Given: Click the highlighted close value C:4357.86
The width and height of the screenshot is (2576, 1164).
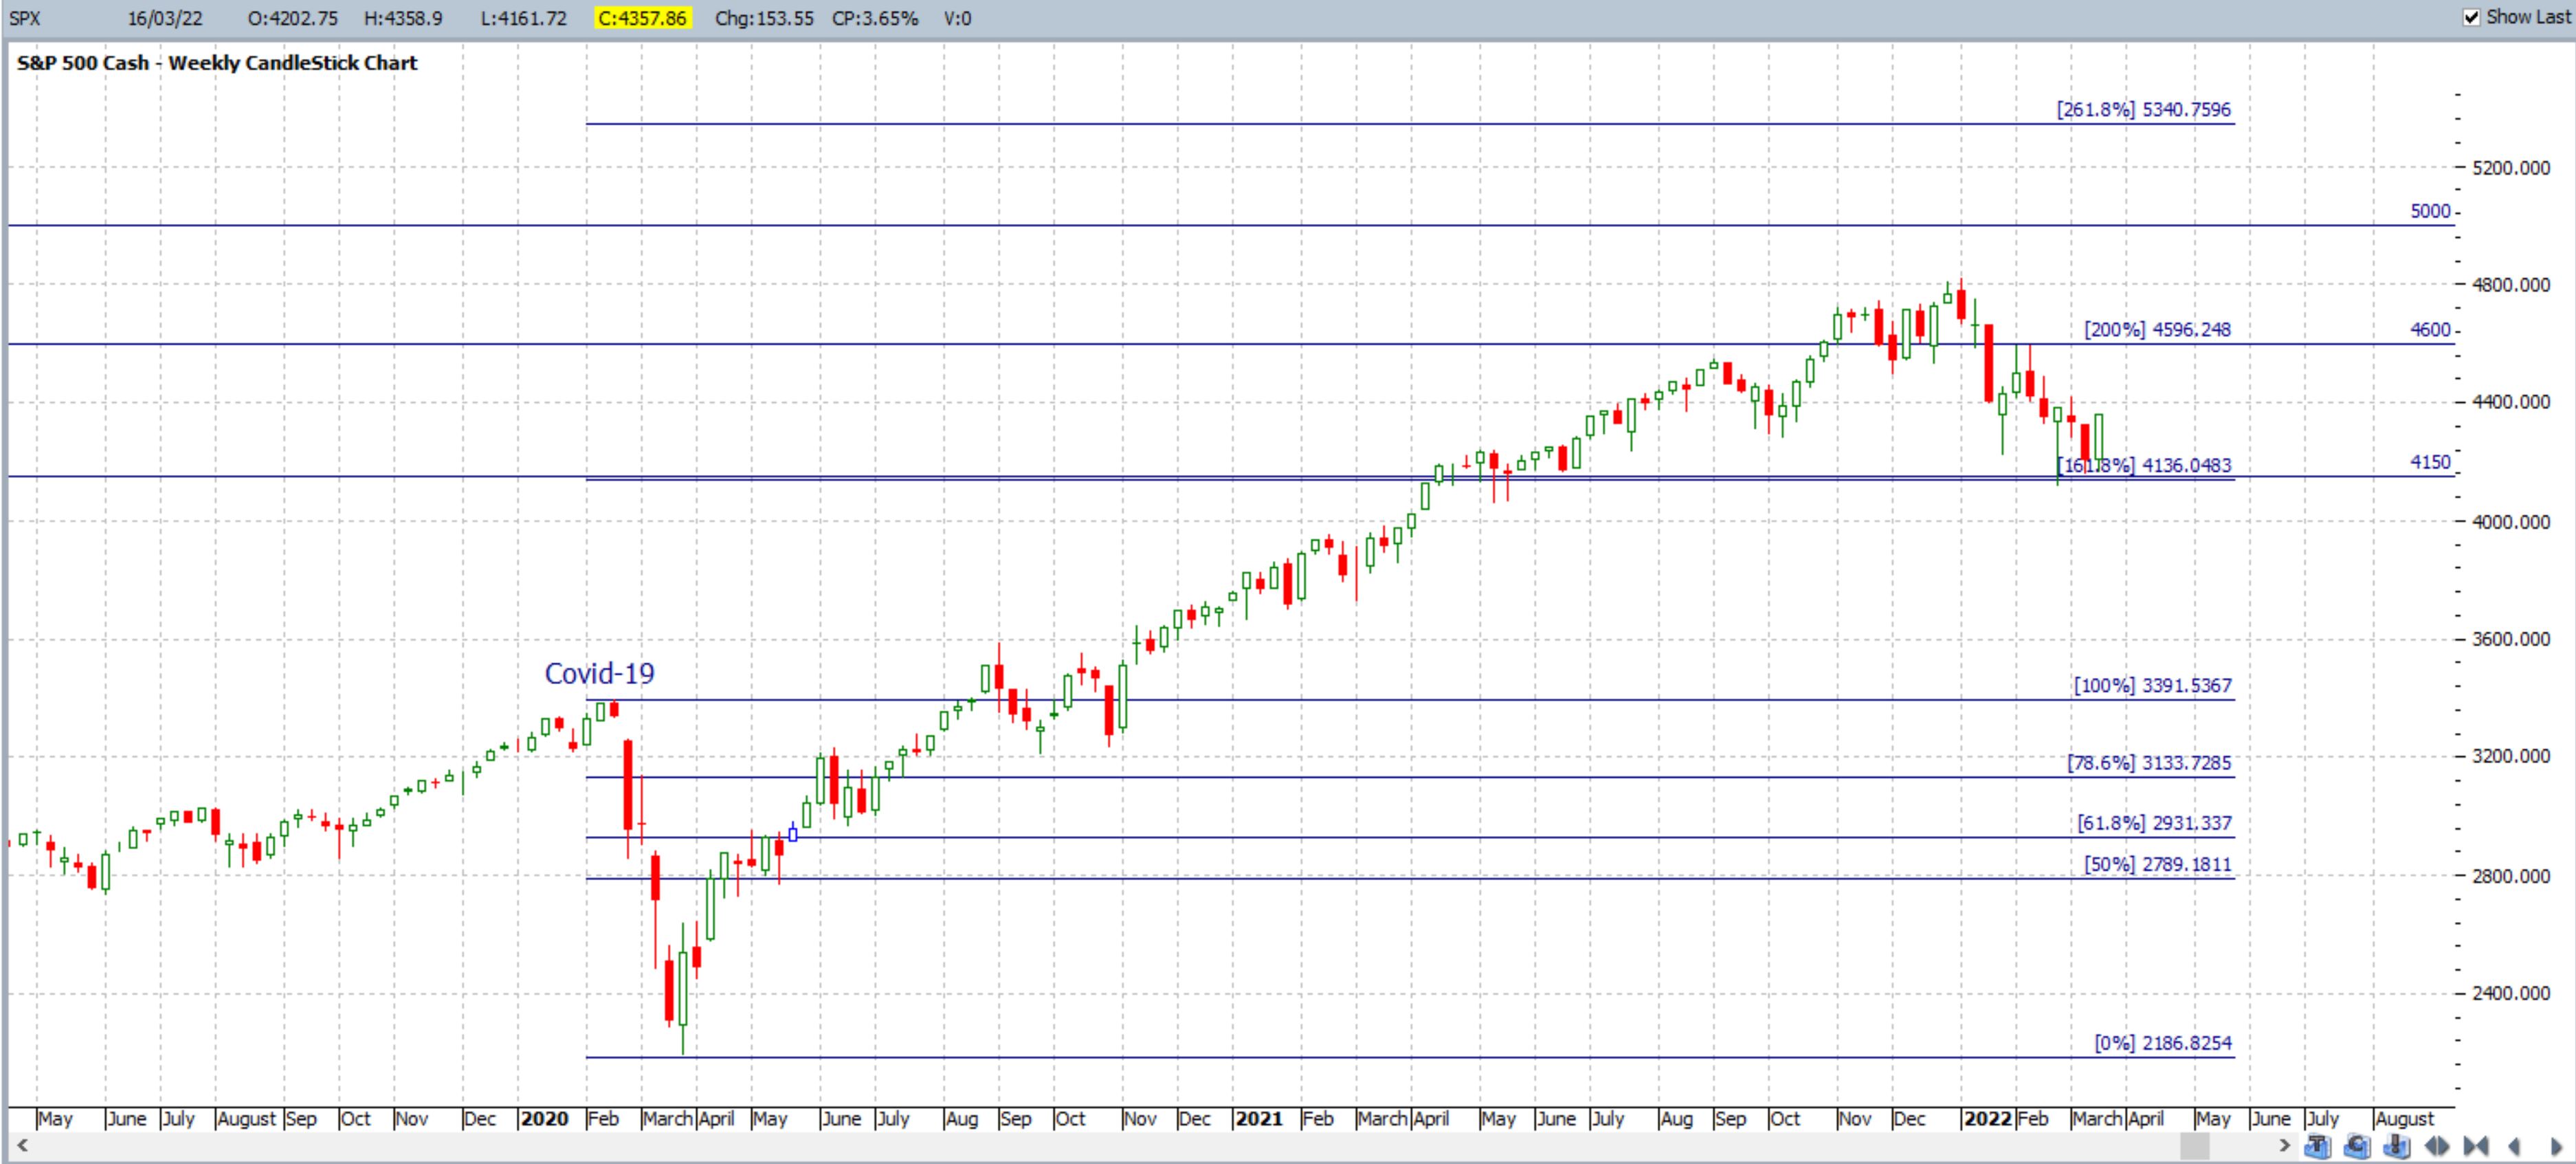Looking at the screenshot, I should tap(642, 18).
